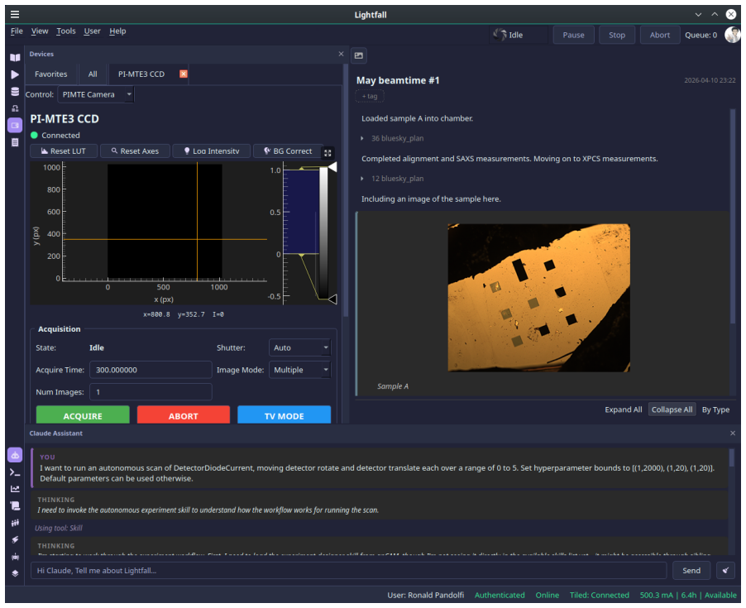Image resolution: width=746 pixels, height=608 pixels.
Task: Click the green ACQUIRE button
Action: point(83,415)
